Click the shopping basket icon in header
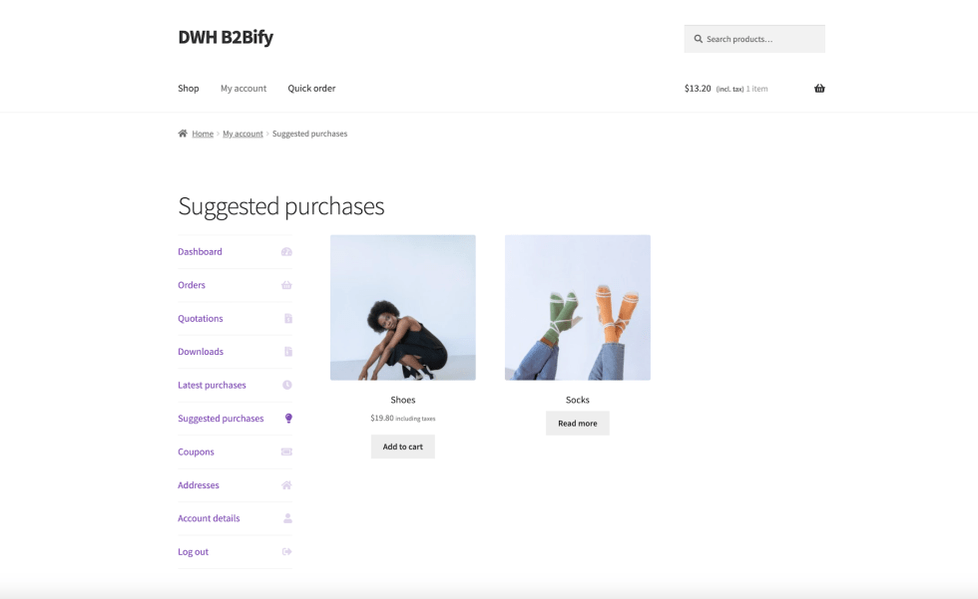Screen dimensions: 978x599 pyautogui.click(x=819, y=89)
